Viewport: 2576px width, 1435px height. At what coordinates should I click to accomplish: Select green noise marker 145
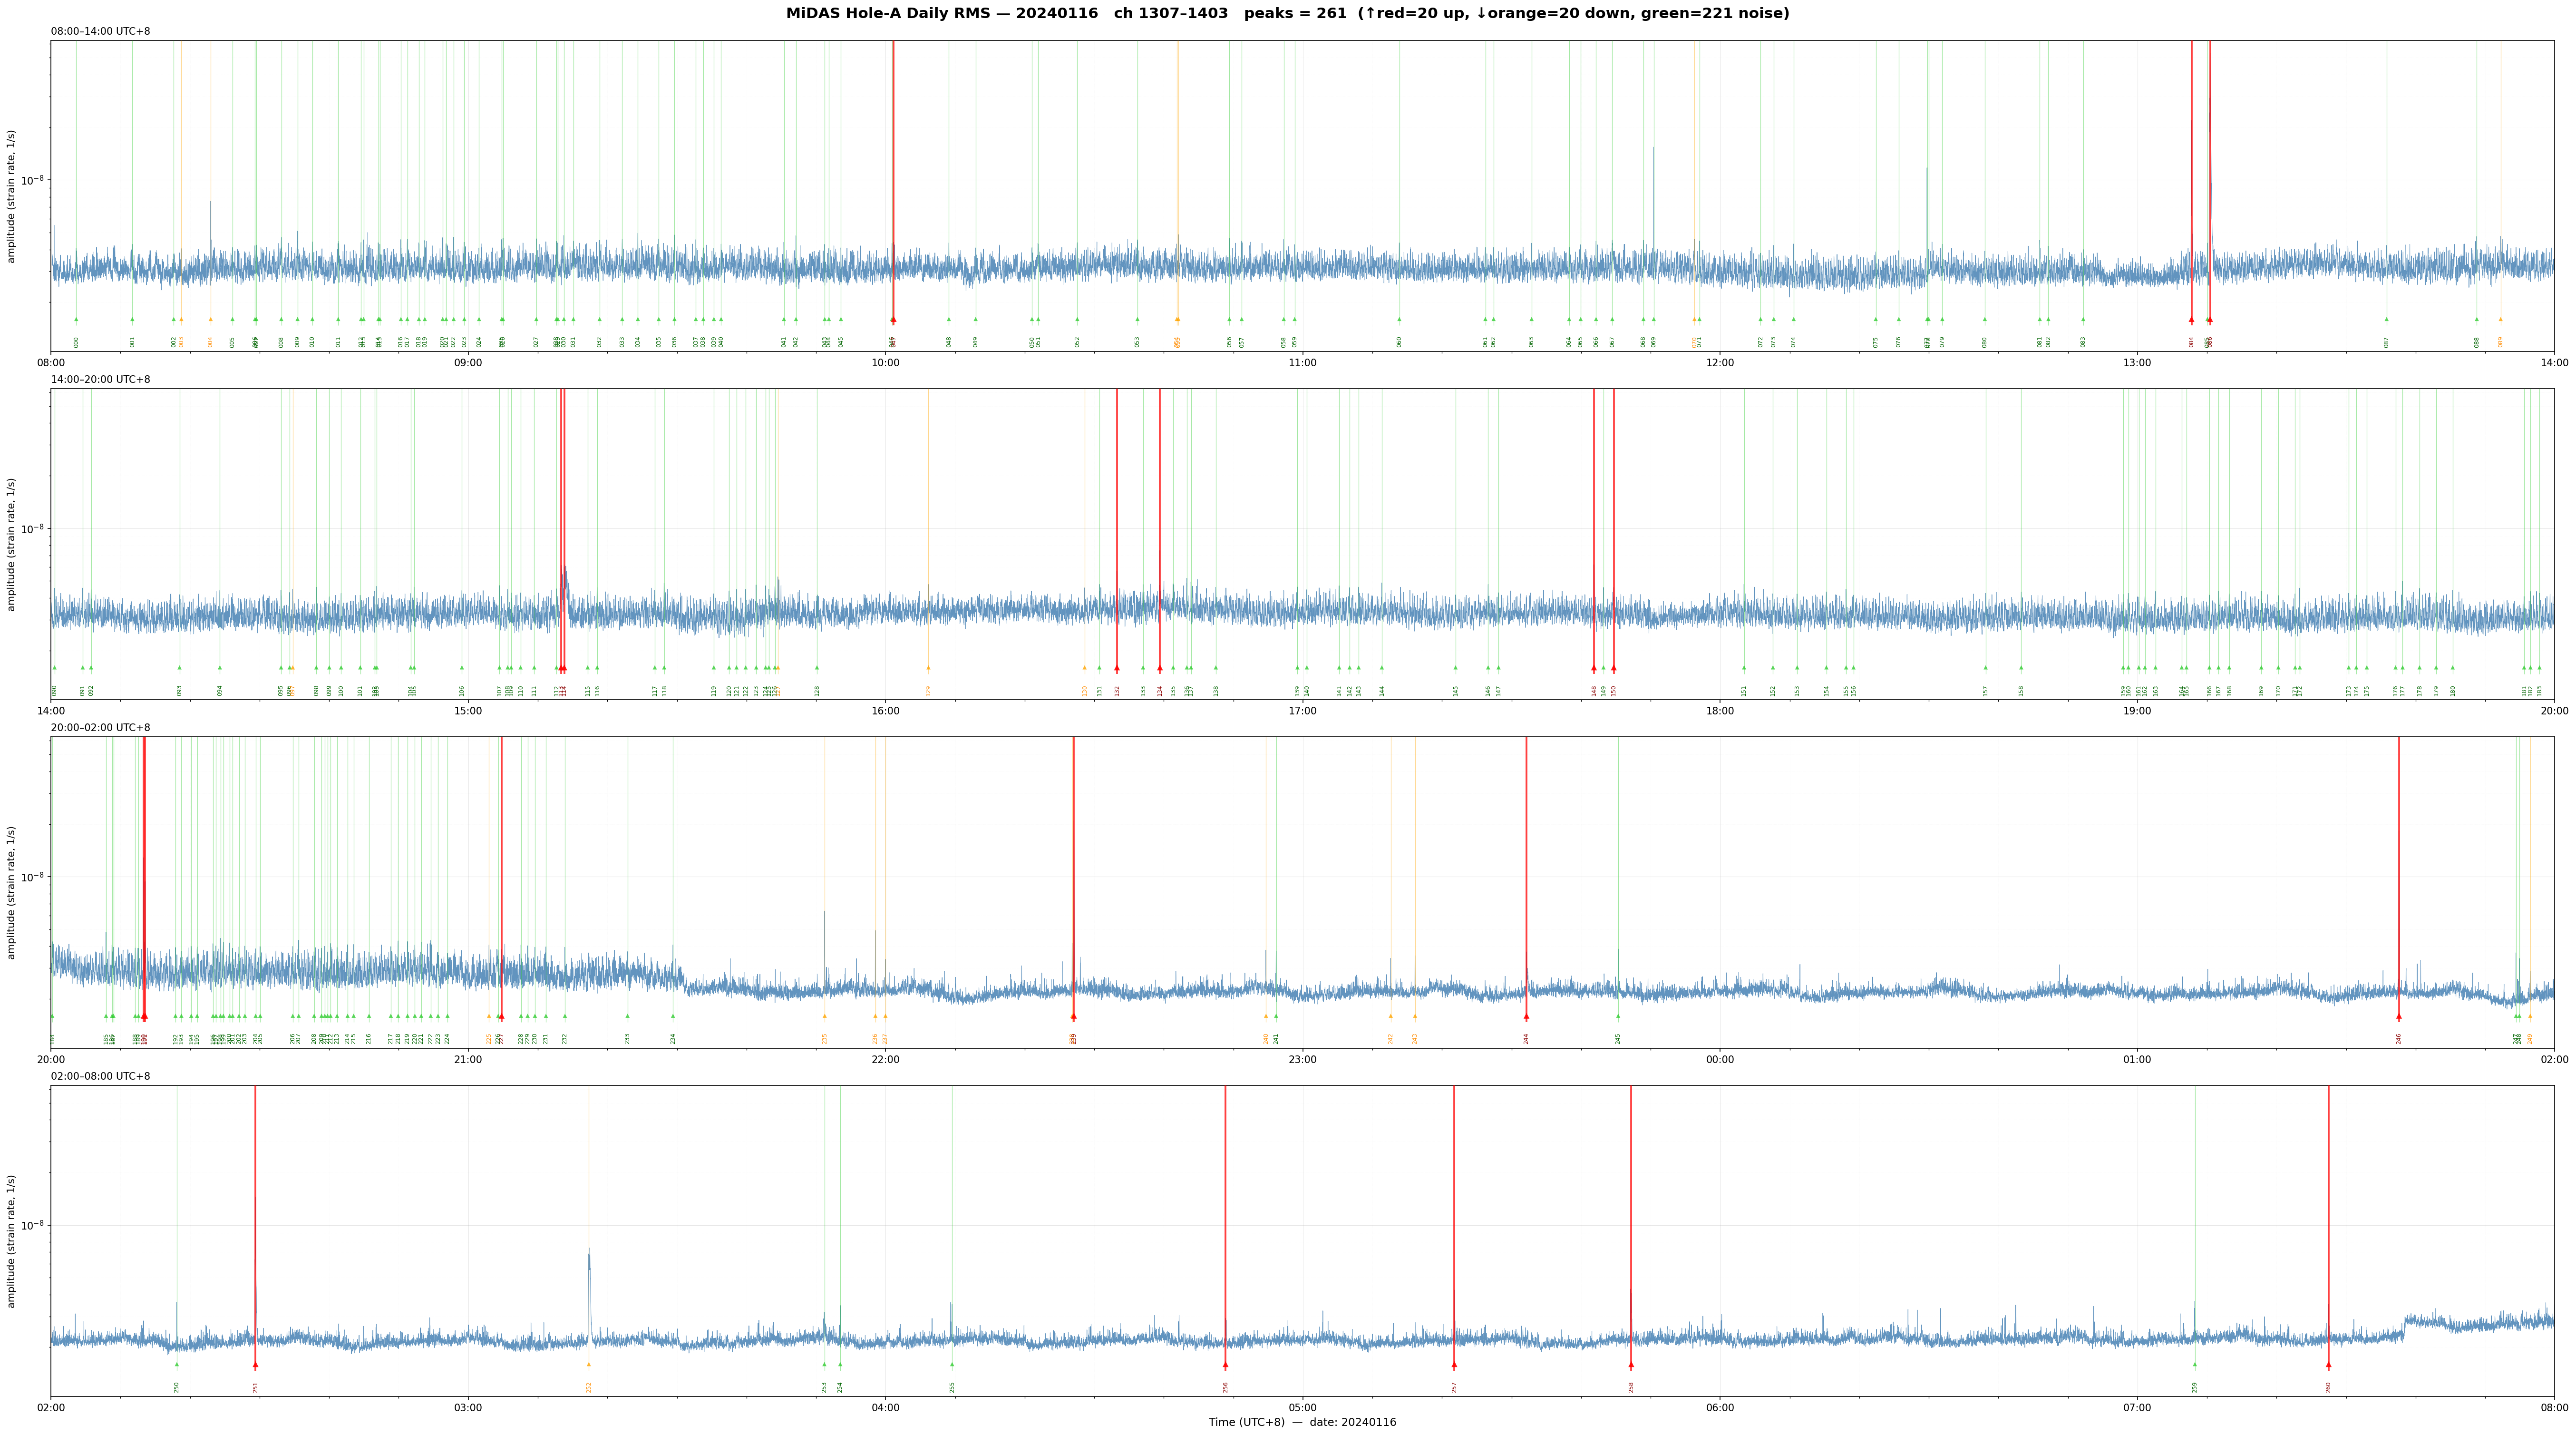pyautogui.click(x=1456, y=668)
